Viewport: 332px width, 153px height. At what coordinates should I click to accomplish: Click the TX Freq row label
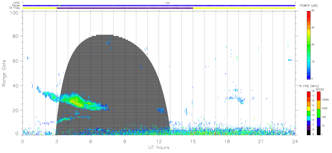[15, 8]
